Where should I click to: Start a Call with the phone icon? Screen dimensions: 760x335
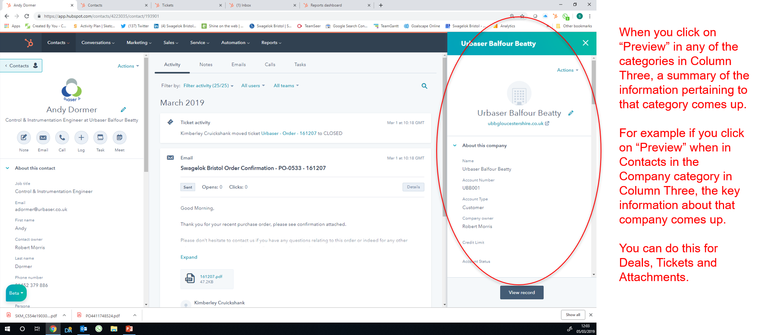[62, 137]
